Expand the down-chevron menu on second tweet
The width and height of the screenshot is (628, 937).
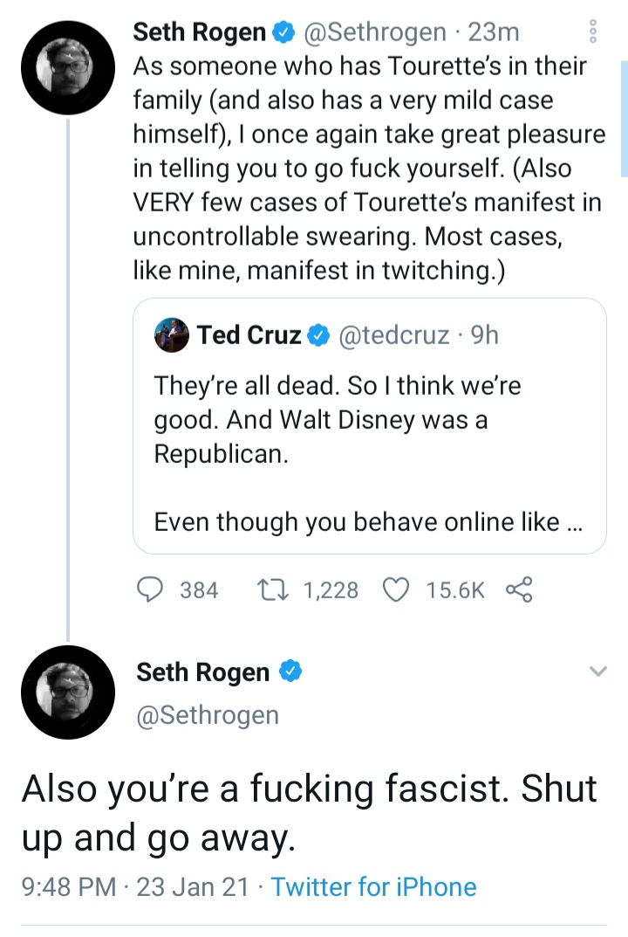coord(597,672)
